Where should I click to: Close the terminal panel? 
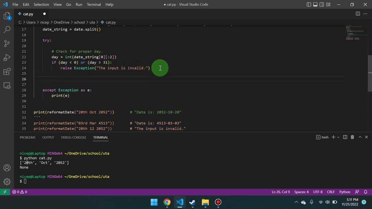point(366,137)
